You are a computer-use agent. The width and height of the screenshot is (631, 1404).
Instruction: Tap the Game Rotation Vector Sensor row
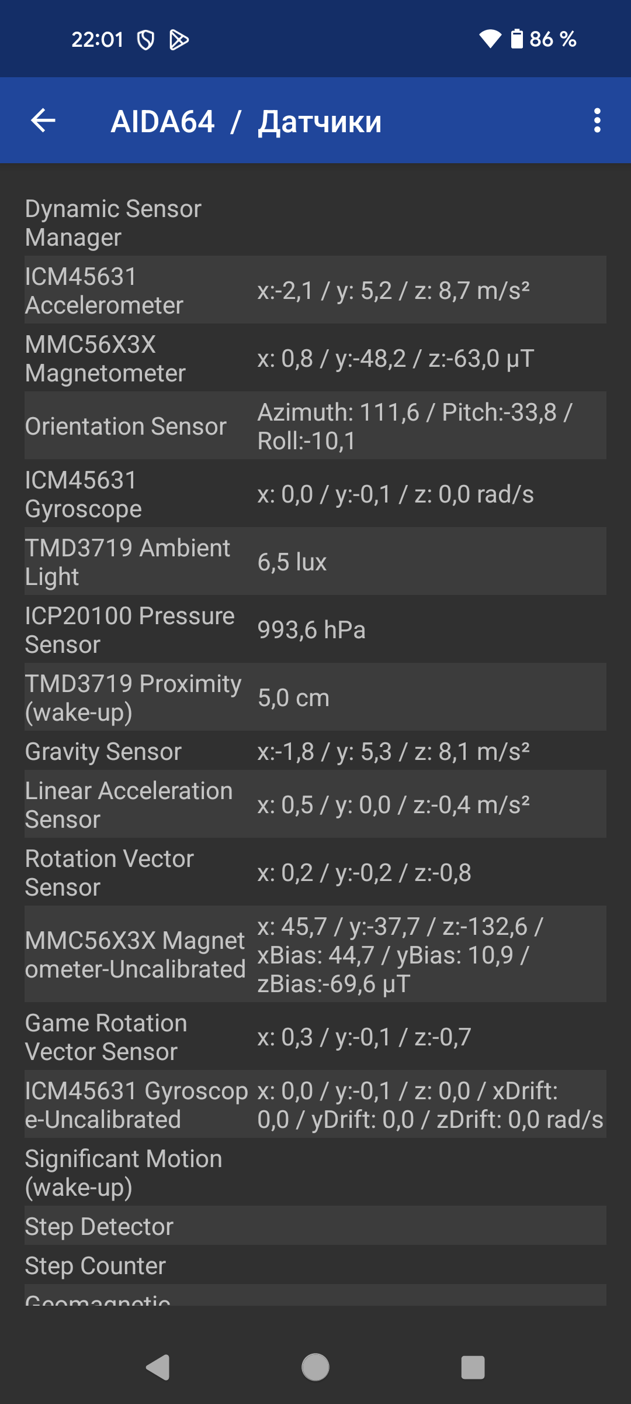[x=315, y=1037]
